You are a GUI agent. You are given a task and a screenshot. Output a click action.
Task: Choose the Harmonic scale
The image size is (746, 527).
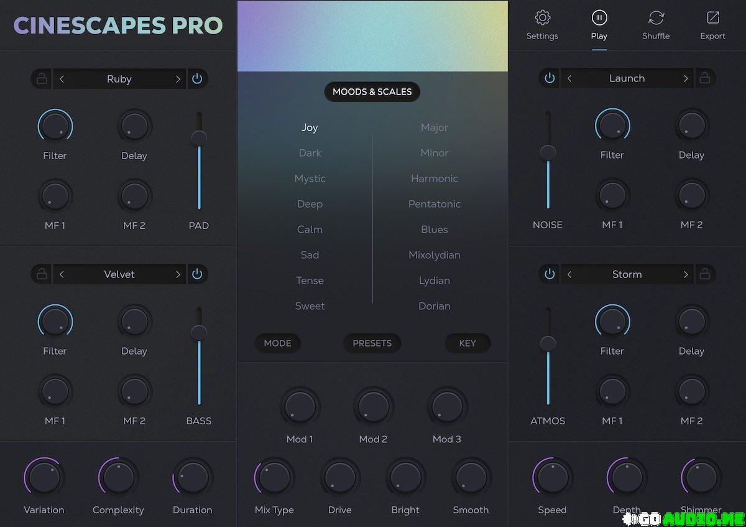pyautogui.click(x=435, y=179)
